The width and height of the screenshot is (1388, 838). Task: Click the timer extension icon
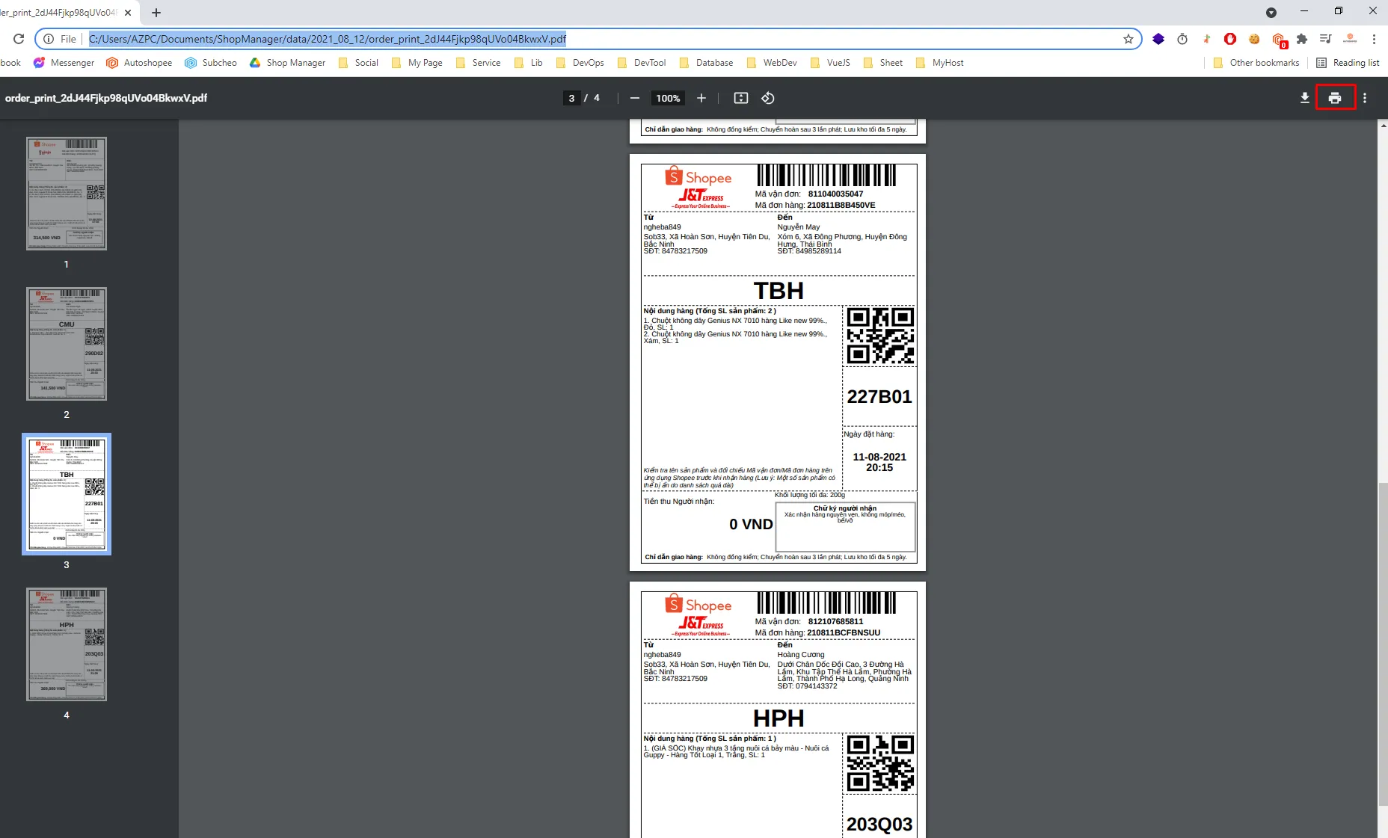coord(1182,39)
